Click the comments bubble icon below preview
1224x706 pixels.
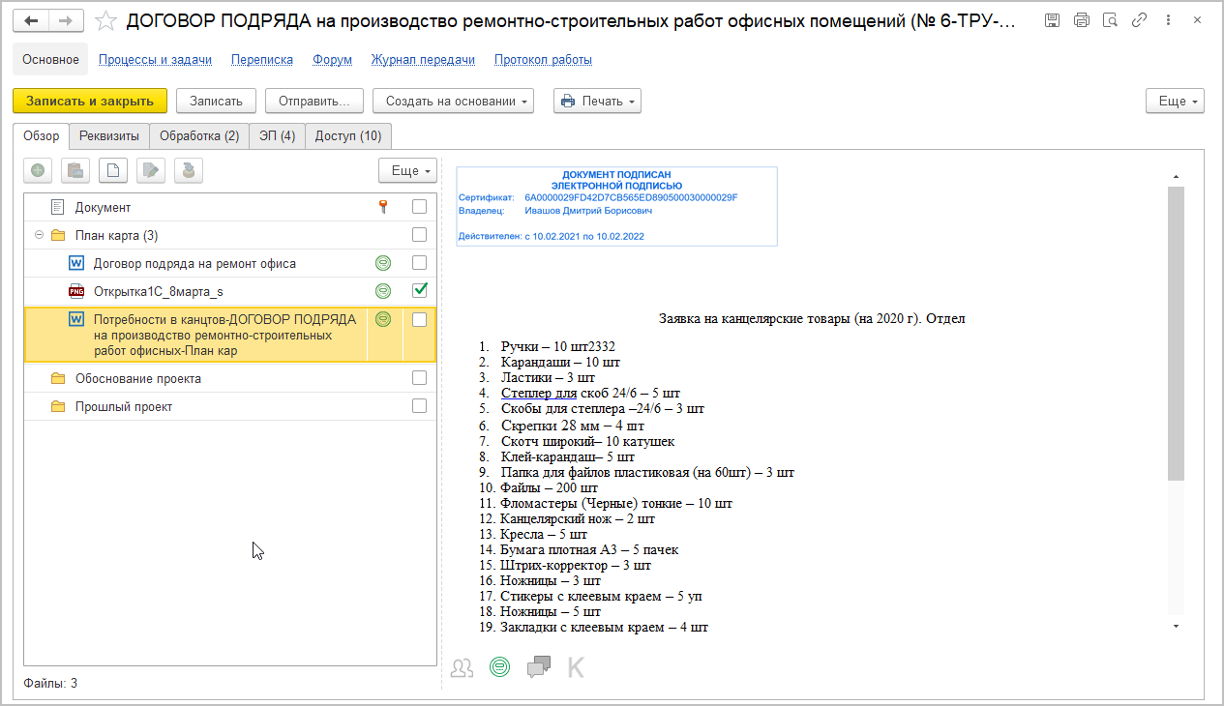539,666
